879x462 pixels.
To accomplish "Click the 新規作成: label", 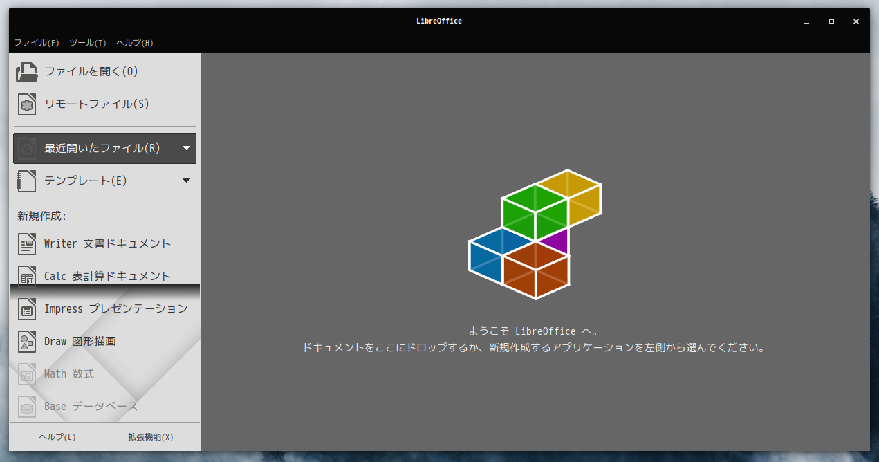I will (x=41, y=216).
